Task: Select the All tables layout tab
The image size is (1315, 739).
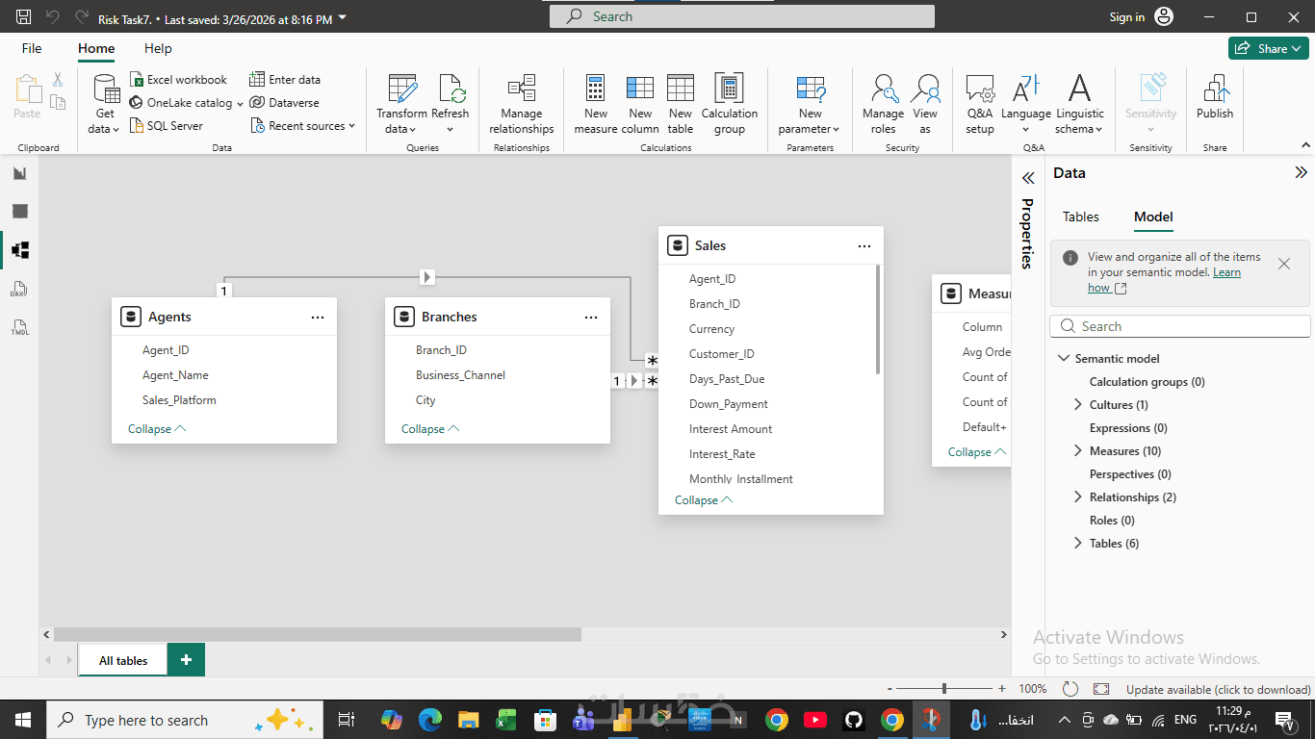Action: click(123, 660)
